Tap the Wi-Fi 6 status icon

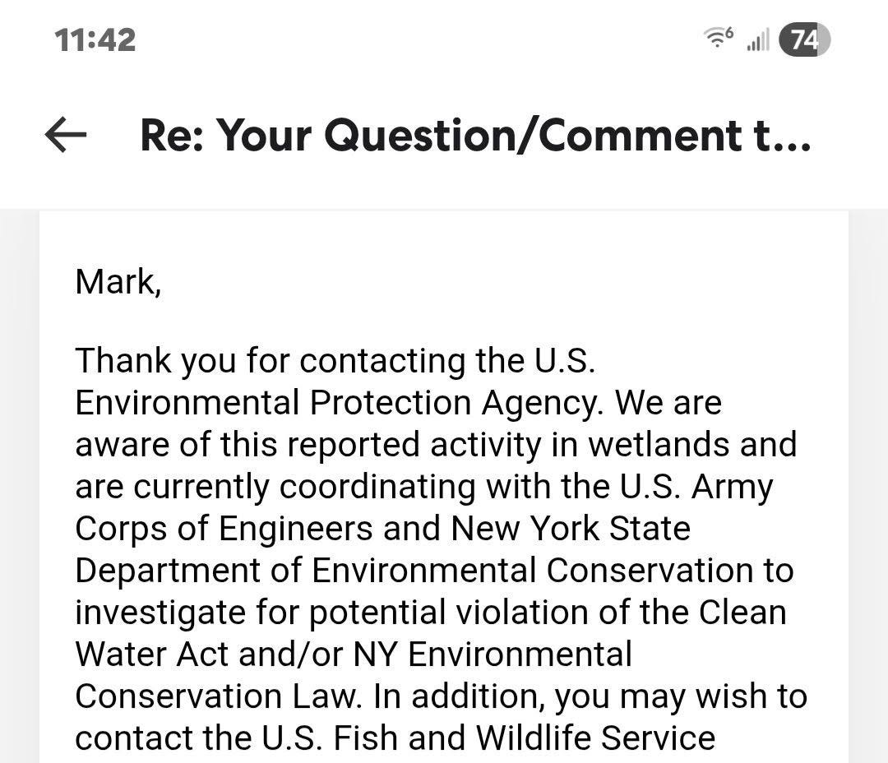718,38
